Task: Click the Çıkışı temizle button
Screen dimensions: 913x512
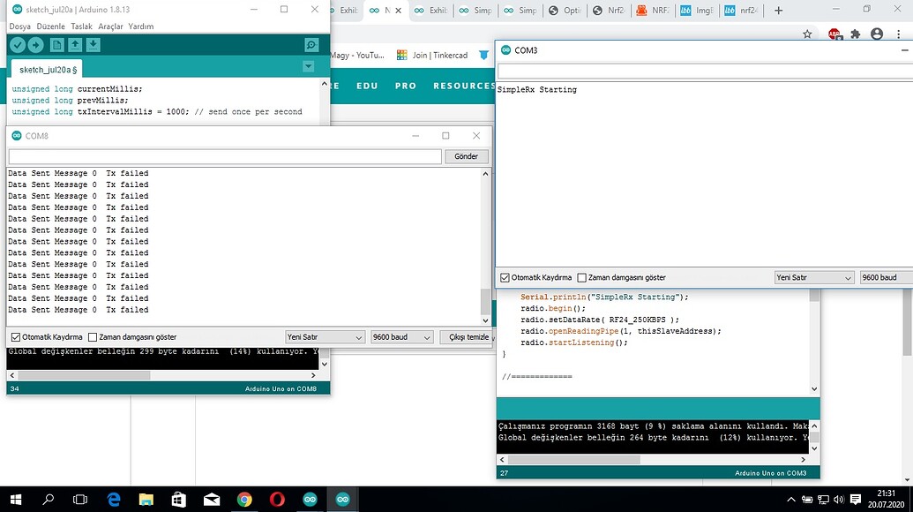Action: click(467, 337)
